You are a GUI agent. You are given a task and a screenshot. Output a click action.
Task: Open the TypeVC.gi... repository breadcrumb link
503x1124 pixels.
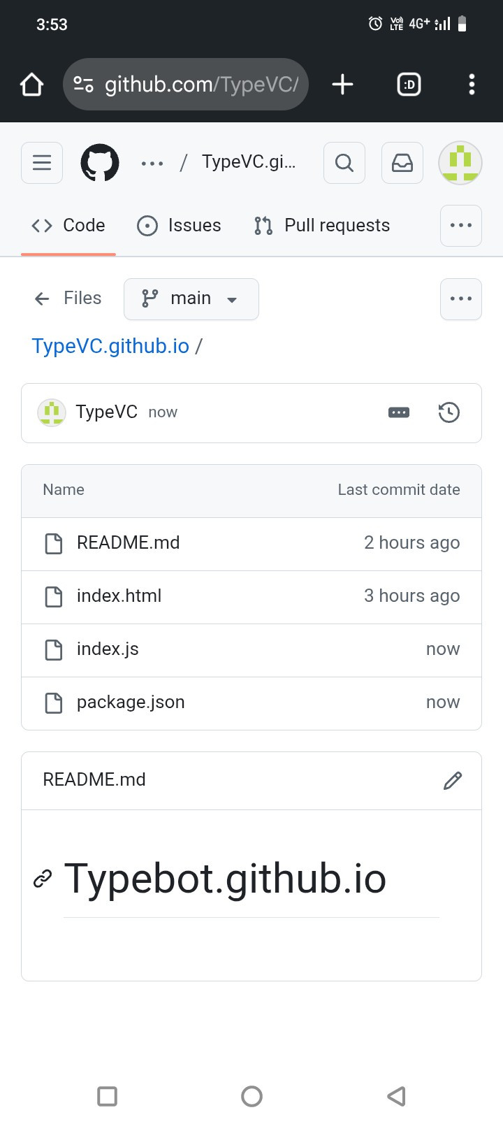point(249,162)
